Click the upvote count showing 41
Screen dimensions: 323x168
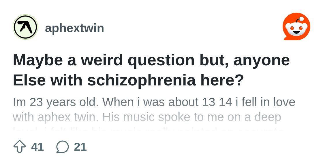click(37, 147)
